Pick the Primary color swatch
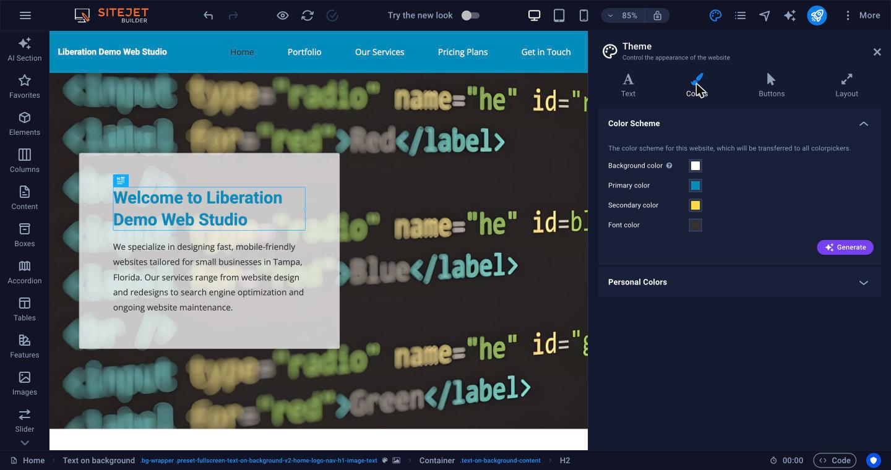Viewport: 891px width, 470px height. click(695, 186)
